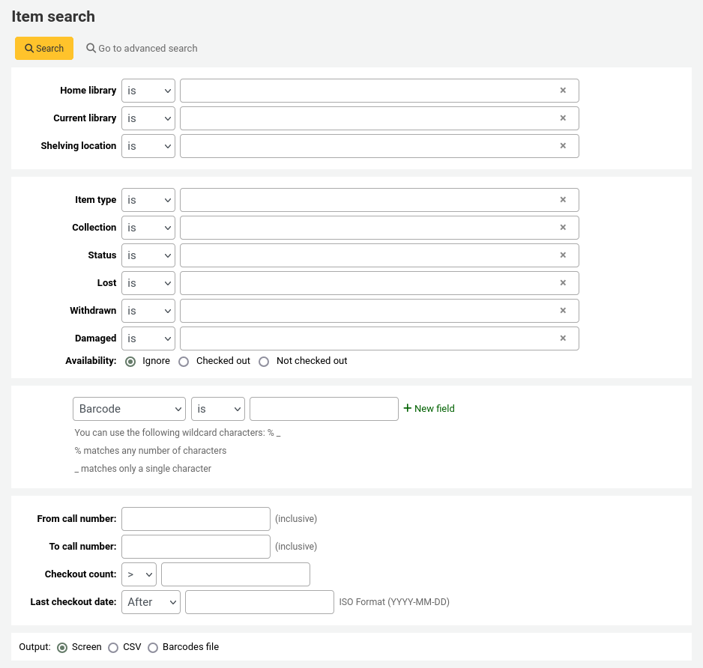Open the Barcode field selector dropdown
This screenshot has width=703, height=668.
129,409
